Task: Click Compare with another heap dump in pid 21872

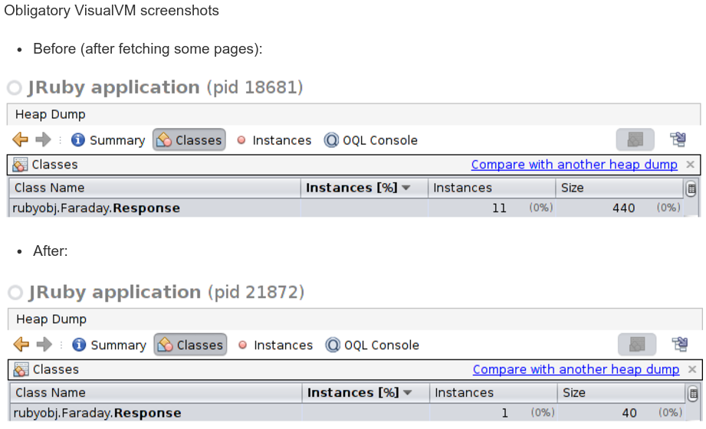Action: coord(576,369)
